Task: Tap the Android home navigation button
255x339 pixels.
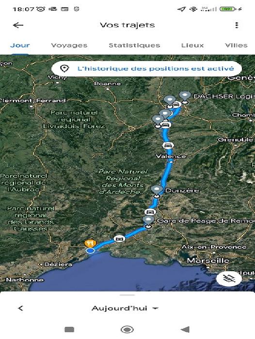Action: click(x=127, y=330)
